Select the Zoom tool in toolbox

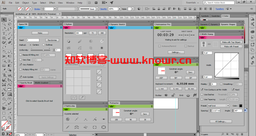[9, 118]
